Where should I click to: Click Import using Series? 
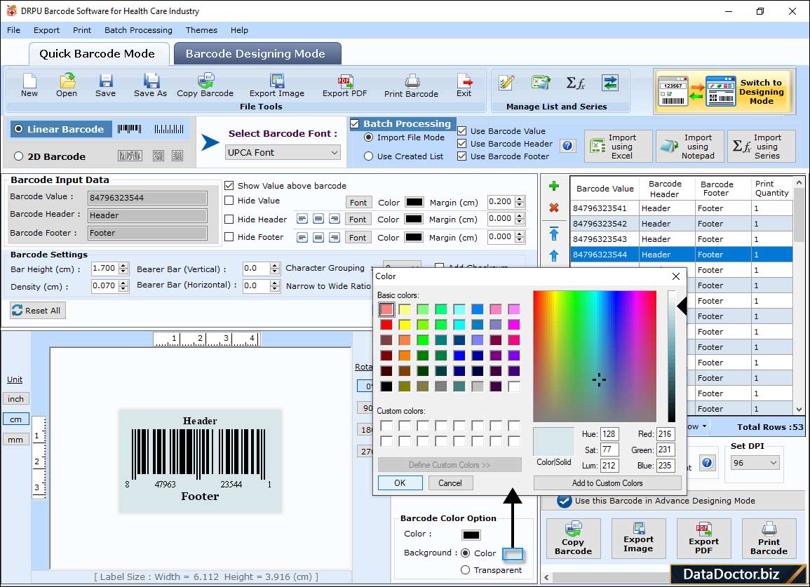pos(762,147)
